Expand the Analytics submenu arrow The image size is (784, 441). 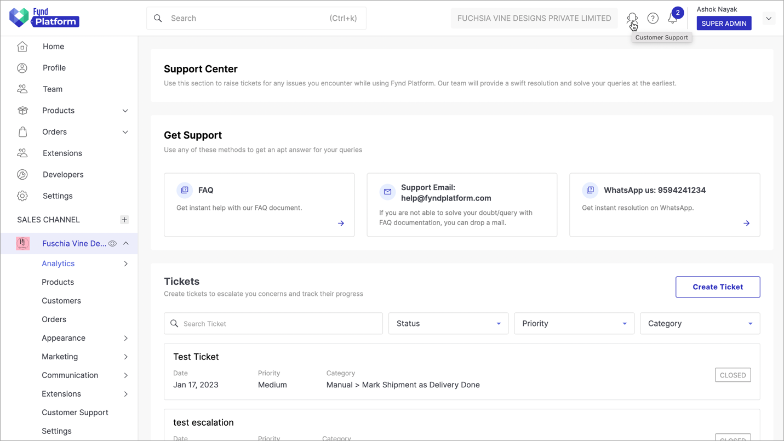point(126,264)
